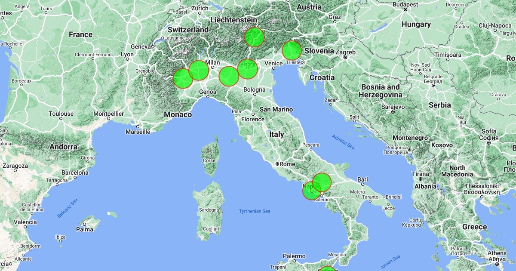Viewport: 516px width, 271px height.
Task: Click the Serbia country label
Action: (439, 105)
